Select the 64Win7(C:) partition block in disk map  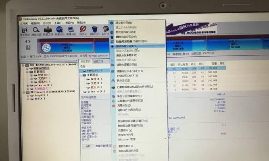[67, 47]
